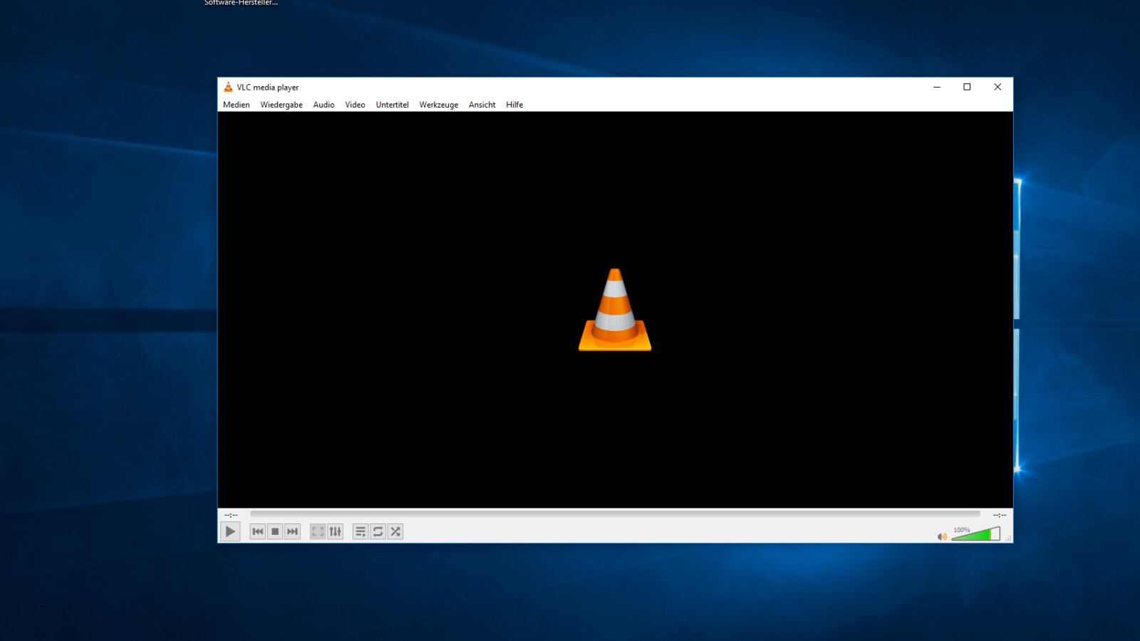
Task: Open extended settings and effects
Action: point(335,531)
